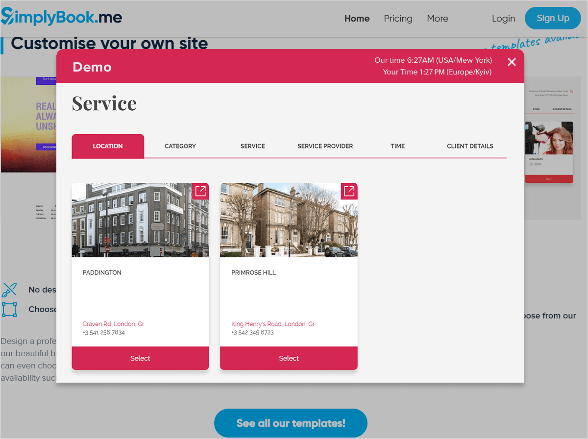Go to the Service tab
This screenshot has height=439, width=588.
point(252,146)
